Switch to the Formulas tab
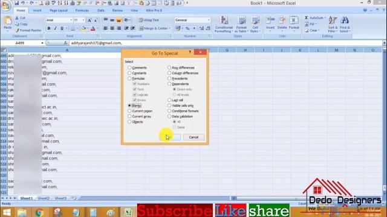This screenshot has width=387, height=217. 82,11
